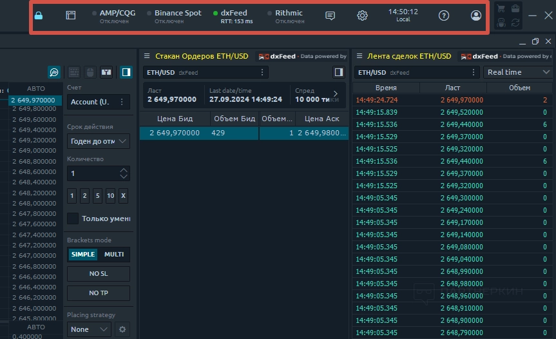Toggle the Только уменьшение checkbox
The width and height of the screenshot is (556, 339).
[73, 218]
